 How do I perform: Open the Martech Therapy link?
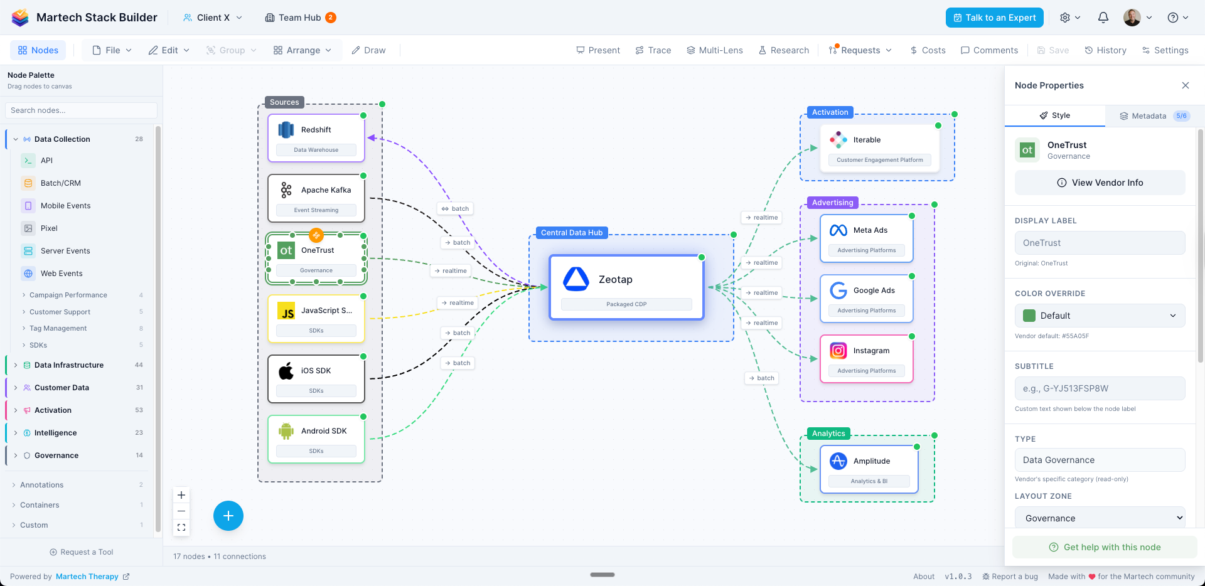click(92, 577)
